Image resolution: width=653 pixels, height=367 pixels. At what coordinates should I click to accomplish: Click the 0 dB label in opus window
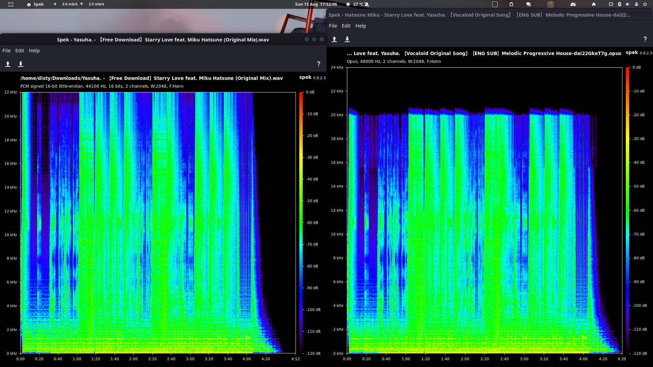[x=637, y=67]
